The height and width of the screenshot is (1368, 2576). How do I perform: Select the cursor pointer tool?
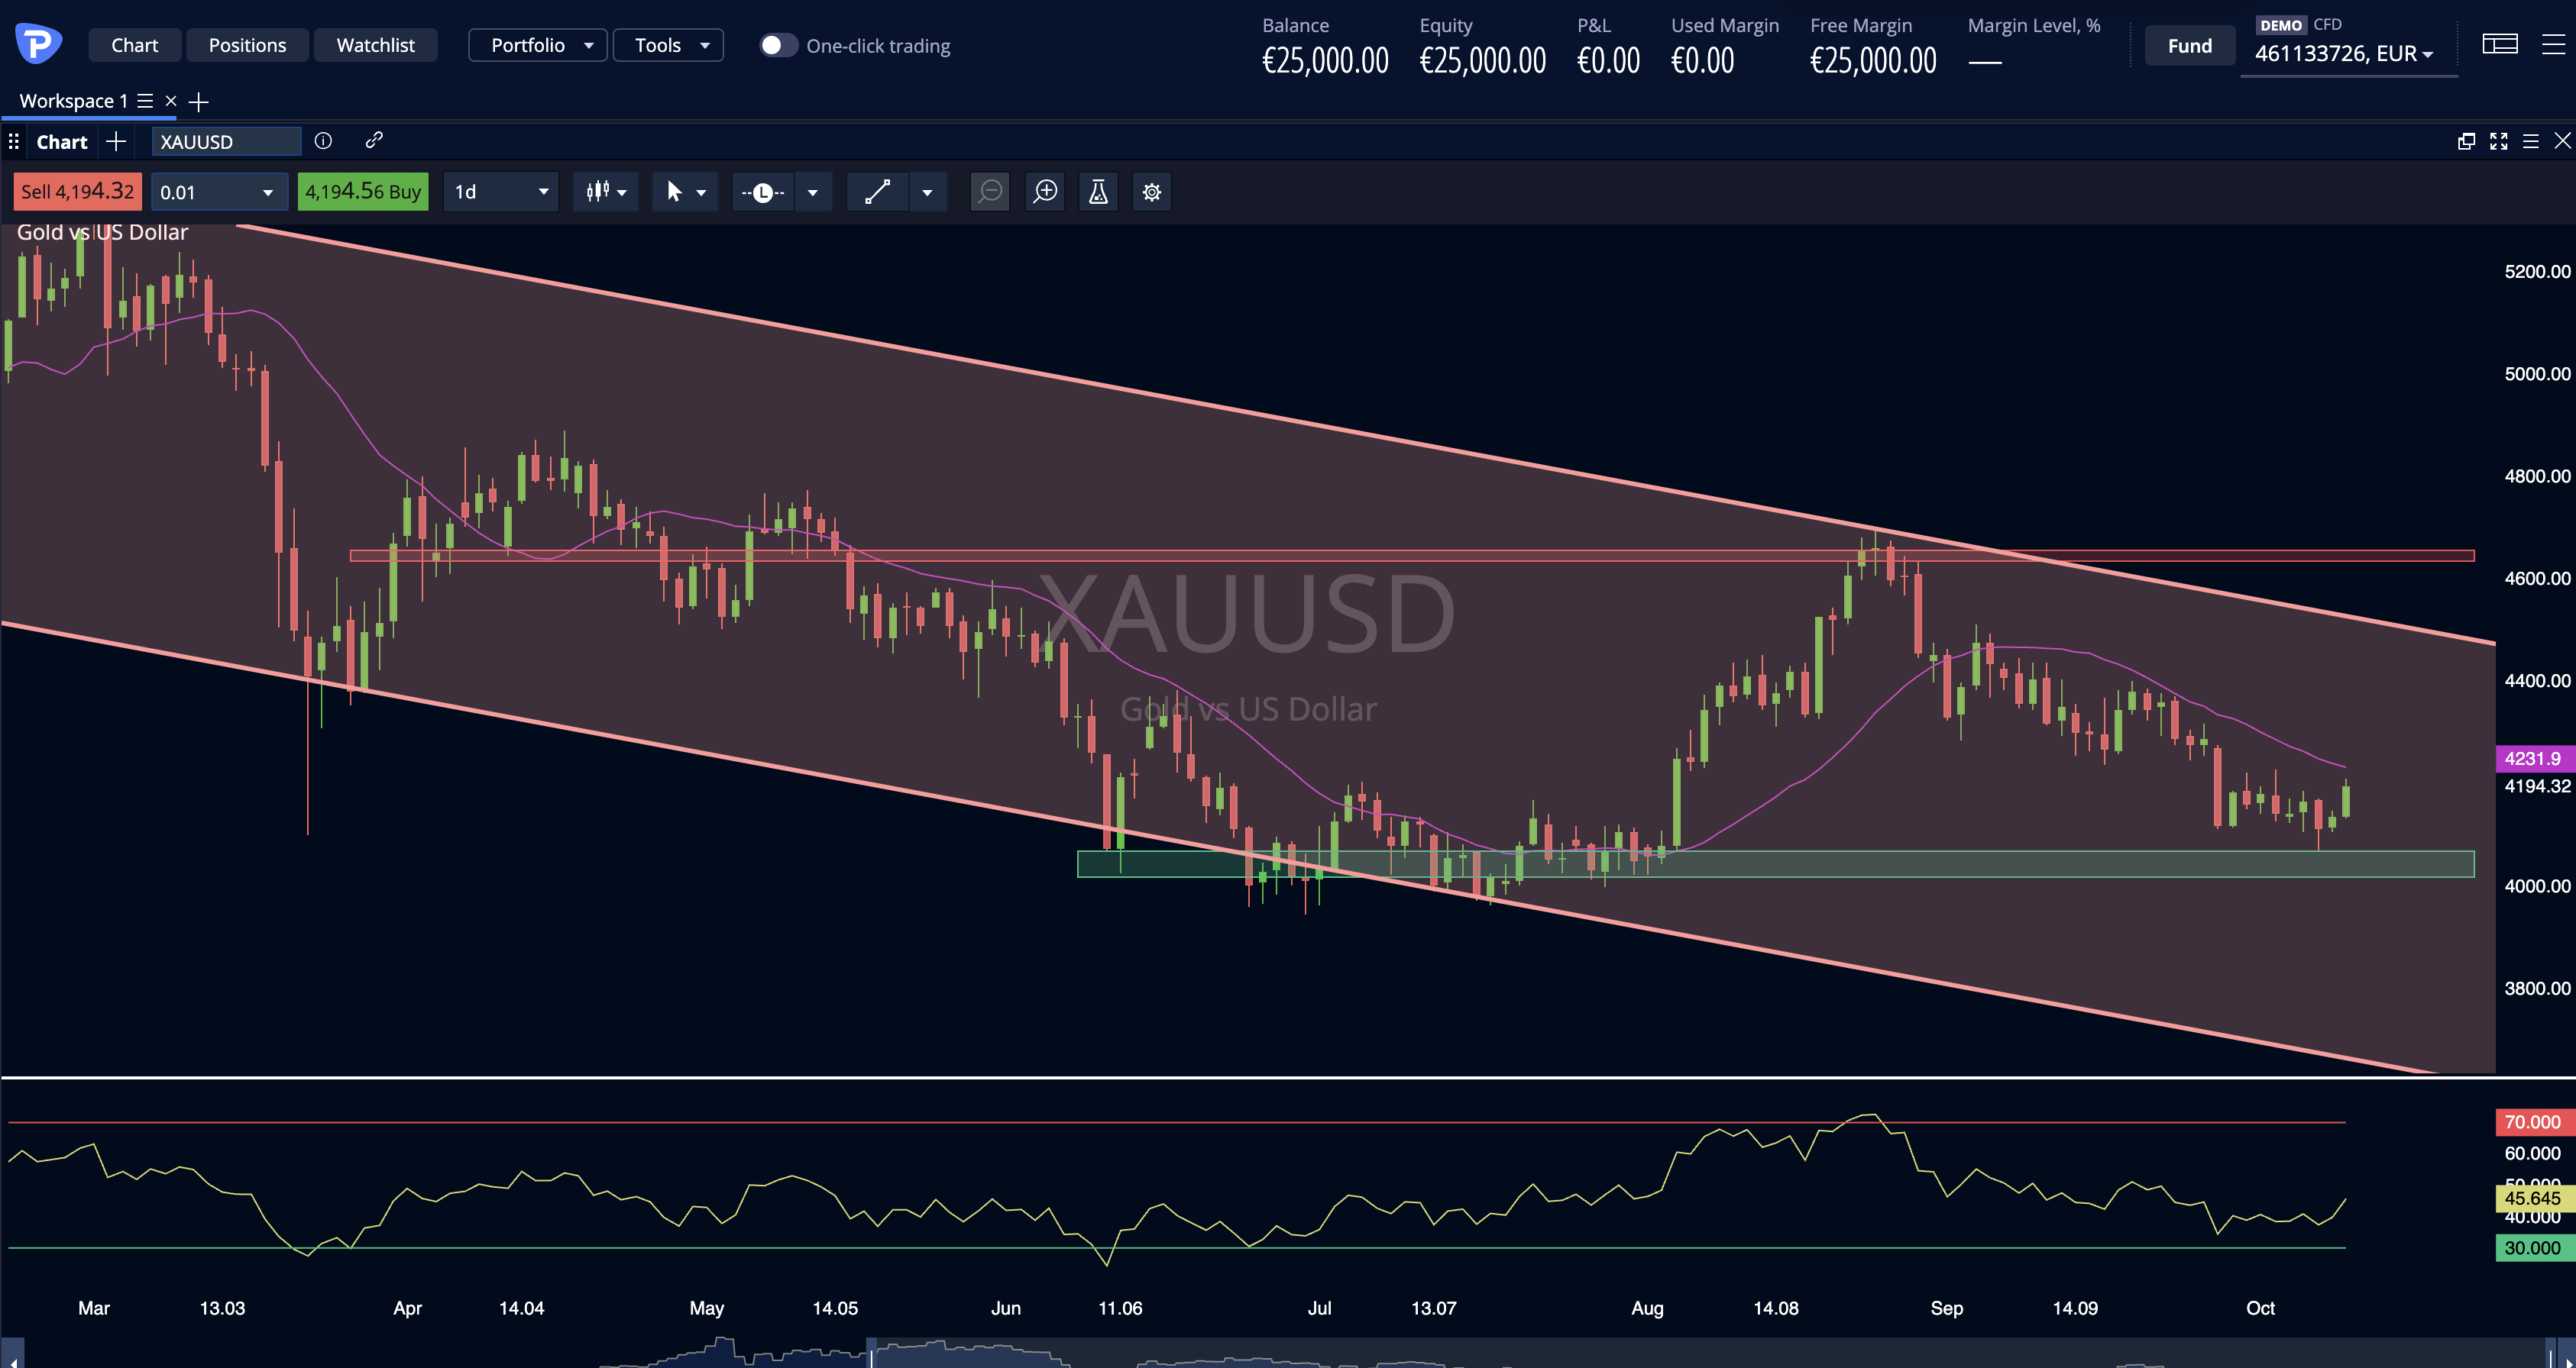click(x=674, y=192)
